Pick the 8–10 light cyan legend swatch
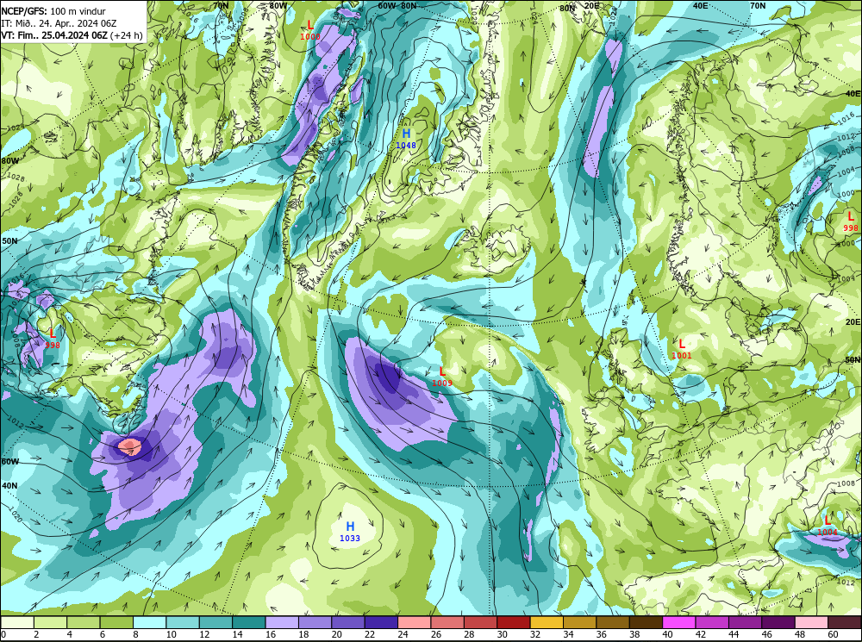 149,622
